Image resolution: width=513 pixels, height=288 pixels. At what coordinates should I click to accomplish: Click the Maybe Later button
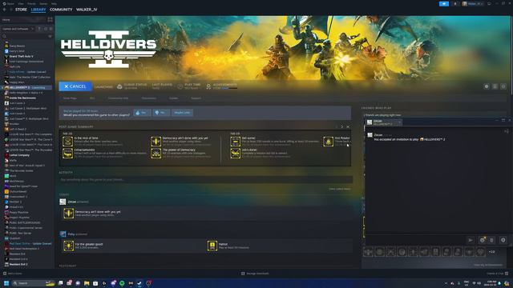[x=182, y=113]
